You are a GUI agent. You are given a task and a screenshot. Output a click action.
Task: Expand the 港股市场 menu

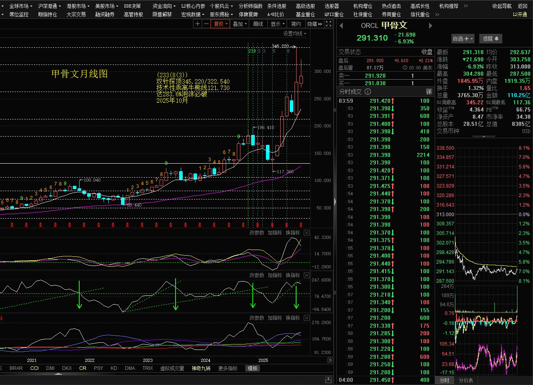click(x=78, y=6)
